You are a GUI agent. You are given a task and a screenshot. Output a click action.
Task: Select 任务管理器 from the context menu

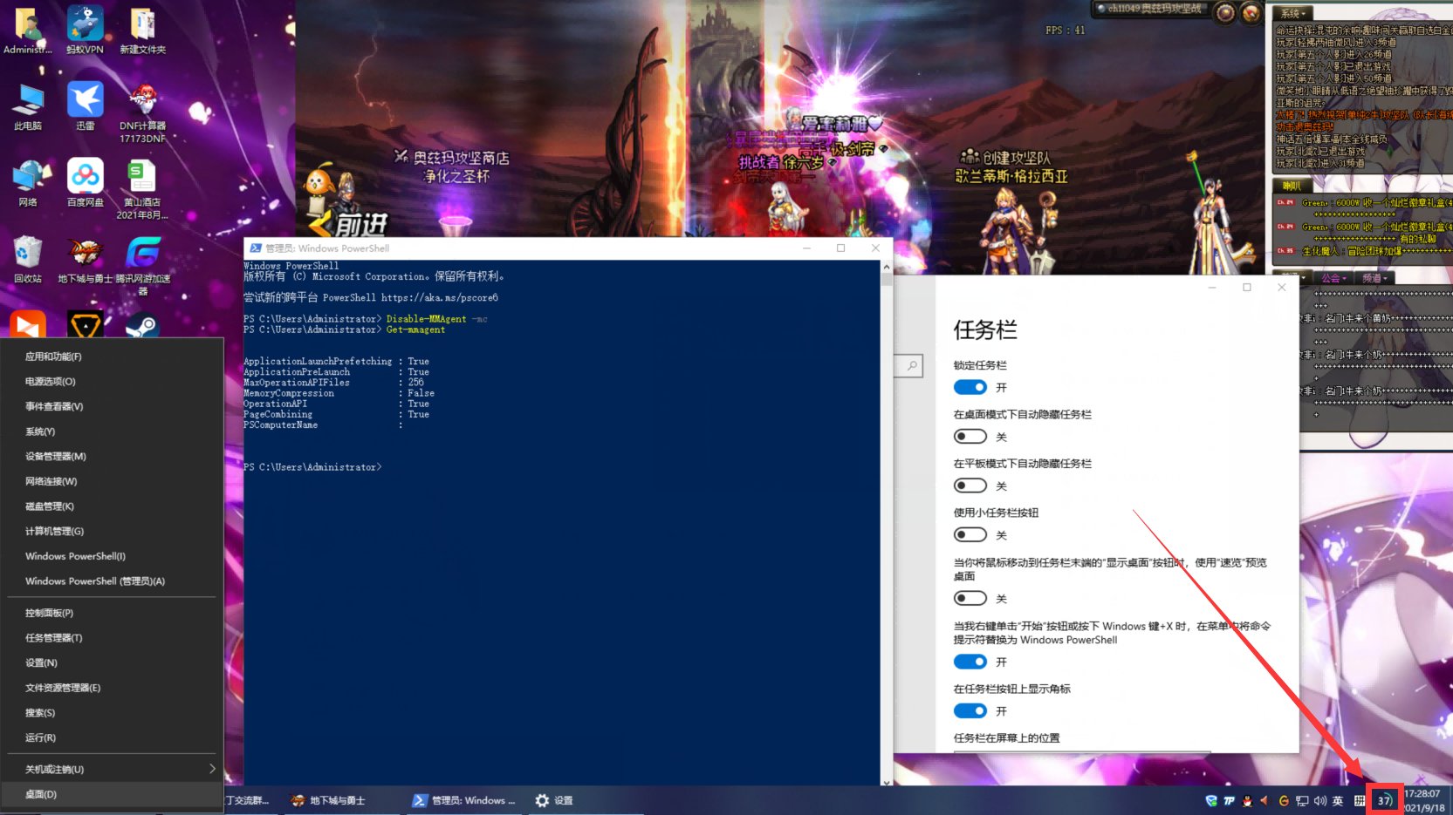51,637
